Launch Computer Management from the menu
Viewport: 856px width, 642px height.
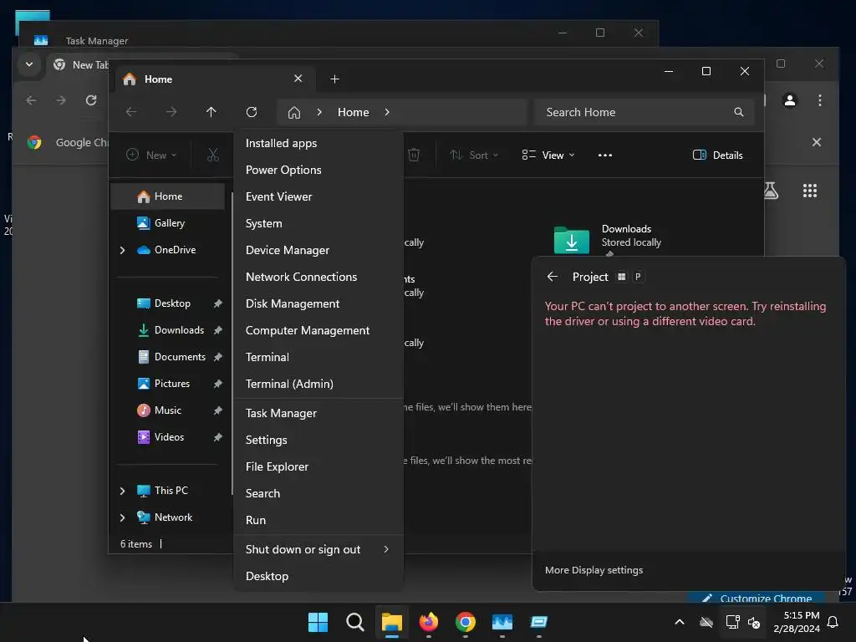click(x=318, y=330)
